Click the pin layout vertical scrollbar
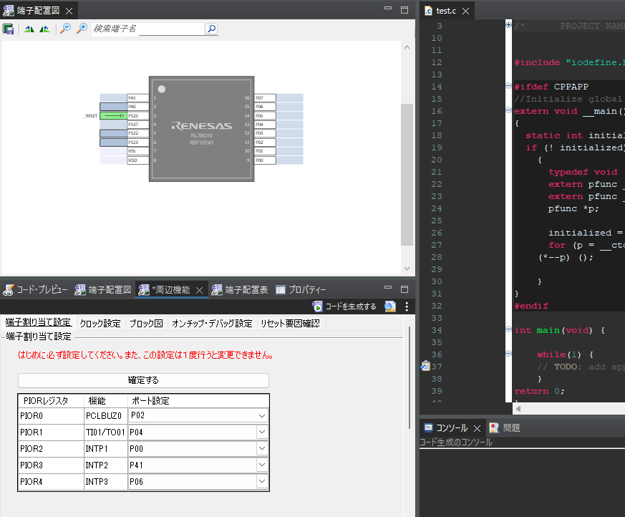 pyautogui.click(x=407, y=175)
